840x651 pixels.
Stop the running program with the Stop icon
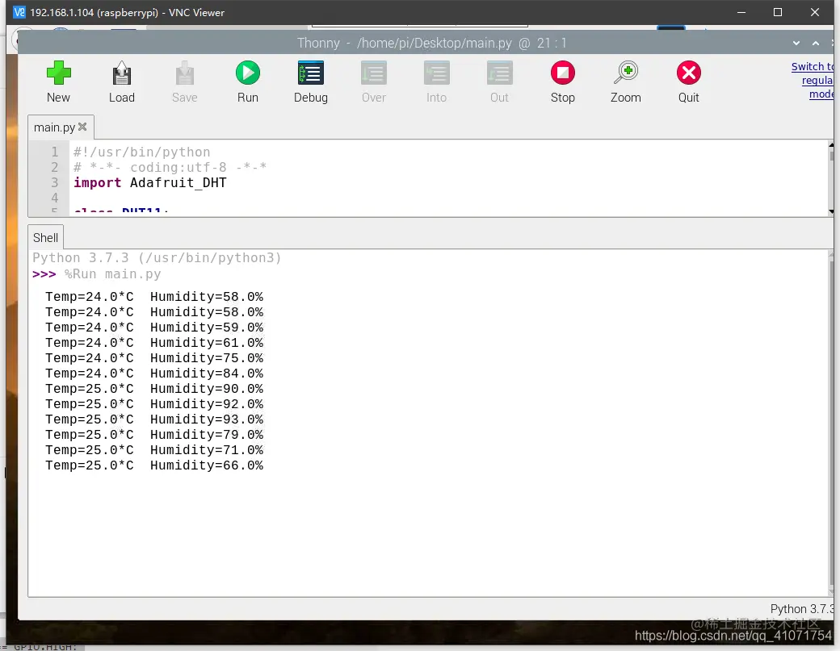[x=562, y=73]
